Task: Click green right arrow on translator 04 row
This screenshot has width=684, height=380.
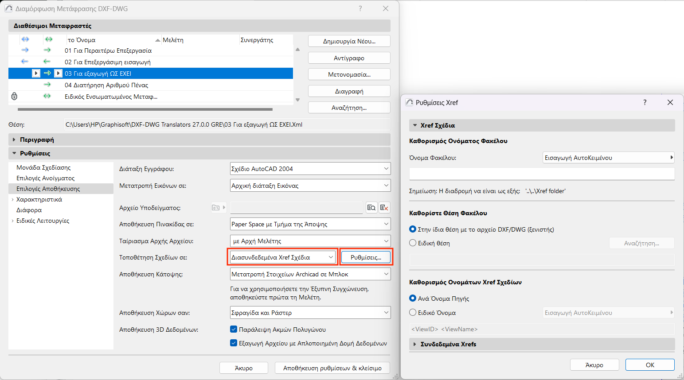Action: point(47,85)
